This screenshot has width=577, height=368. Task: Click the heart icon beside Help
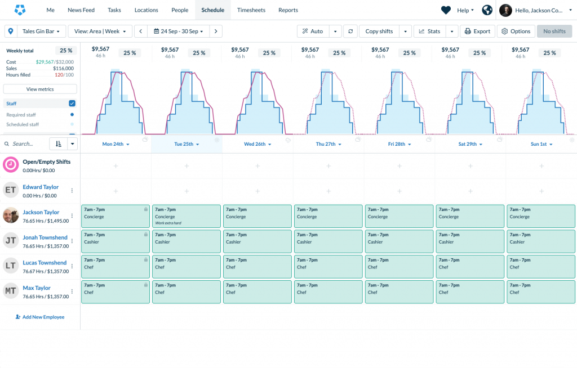(x=446, y=10)
